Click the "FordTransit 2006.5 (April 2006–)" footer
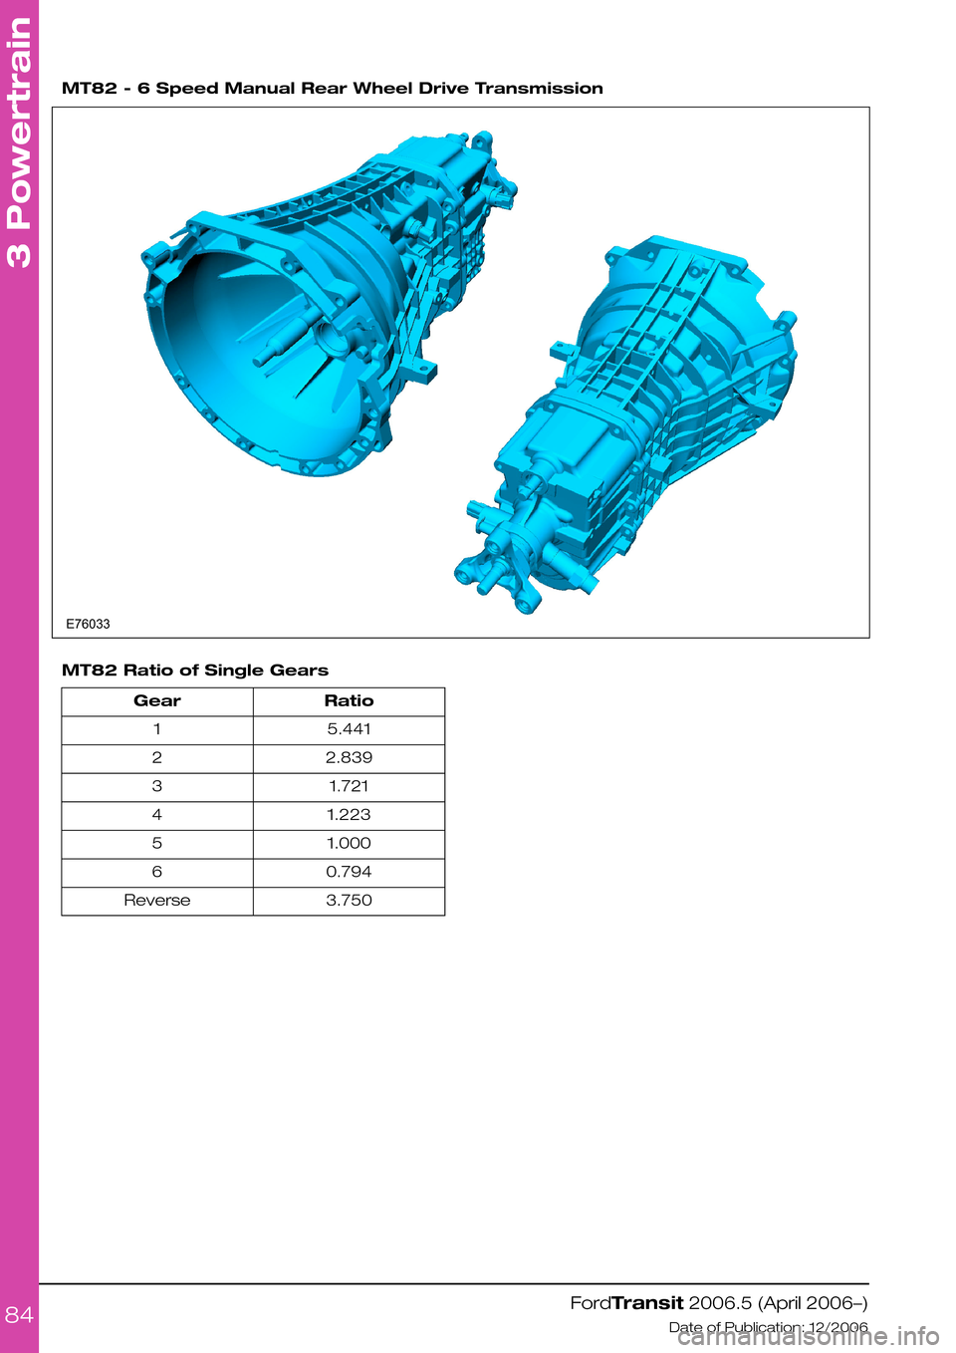 click(719, 1303)
